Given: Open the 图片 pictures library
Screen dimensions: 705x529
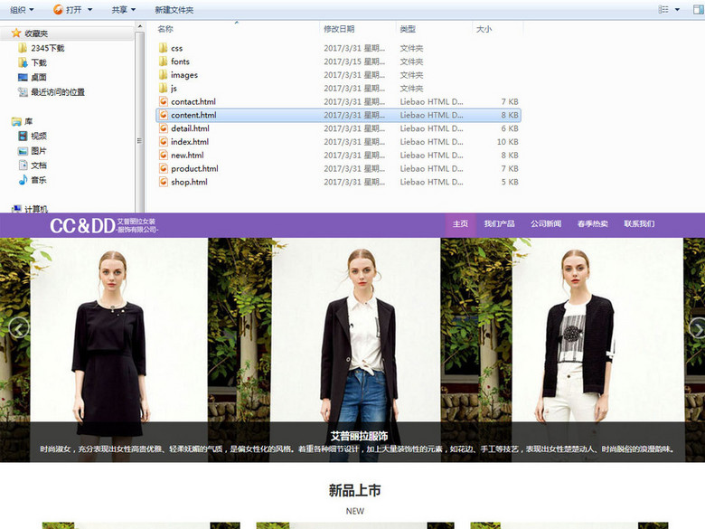Looking at the screenshot, I should click(32, 151).
